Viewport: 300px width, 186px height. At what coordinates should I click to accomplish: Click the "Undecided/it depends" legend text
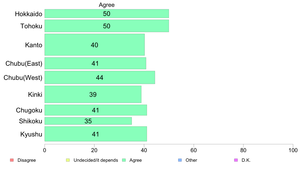[96, 160]
